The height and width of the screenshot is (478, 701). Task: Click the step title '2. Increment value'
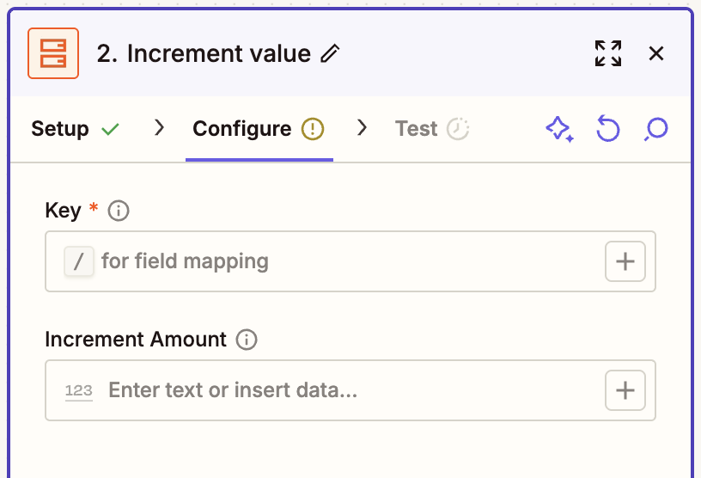[204, 53]
